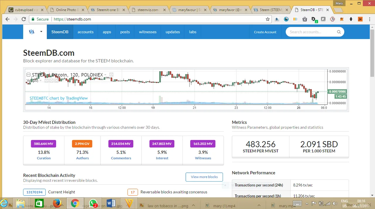The height and width of the screenshot is (209, 375).
Task: Click the 247.803 MV badge
Action: point(162,144)
